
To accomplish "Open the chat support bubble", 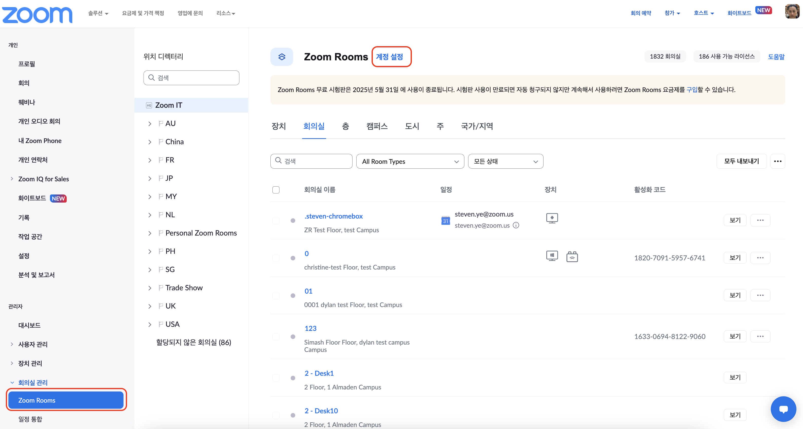I will pos(783,409).
